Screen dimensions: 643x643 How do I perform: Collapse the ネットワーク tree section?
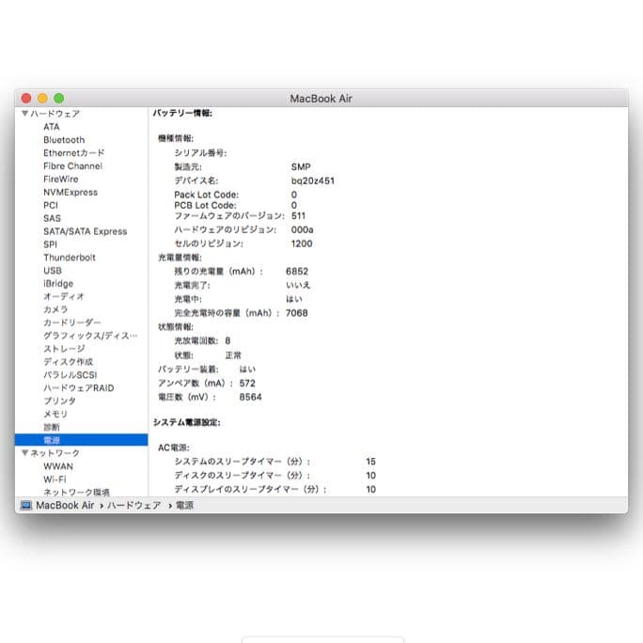pos(24,453)
